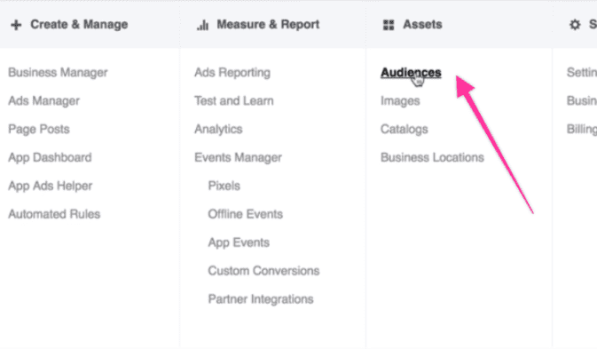This screenshot has width=597, height=349.
Task: Open Business Locations
Action: click(x=432, y=157)
